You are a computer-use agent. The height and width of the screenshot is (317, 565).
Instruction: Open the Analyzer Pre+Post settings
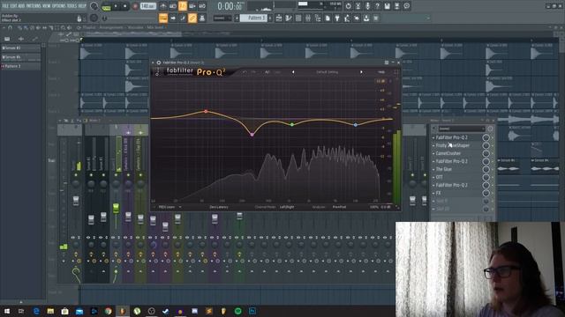point(339,207)
